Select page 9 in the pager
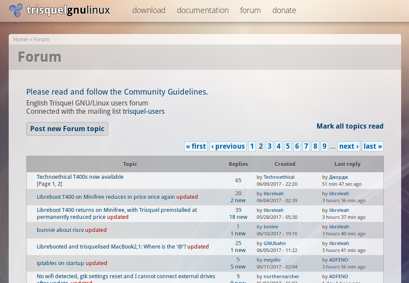 point(324,146)
